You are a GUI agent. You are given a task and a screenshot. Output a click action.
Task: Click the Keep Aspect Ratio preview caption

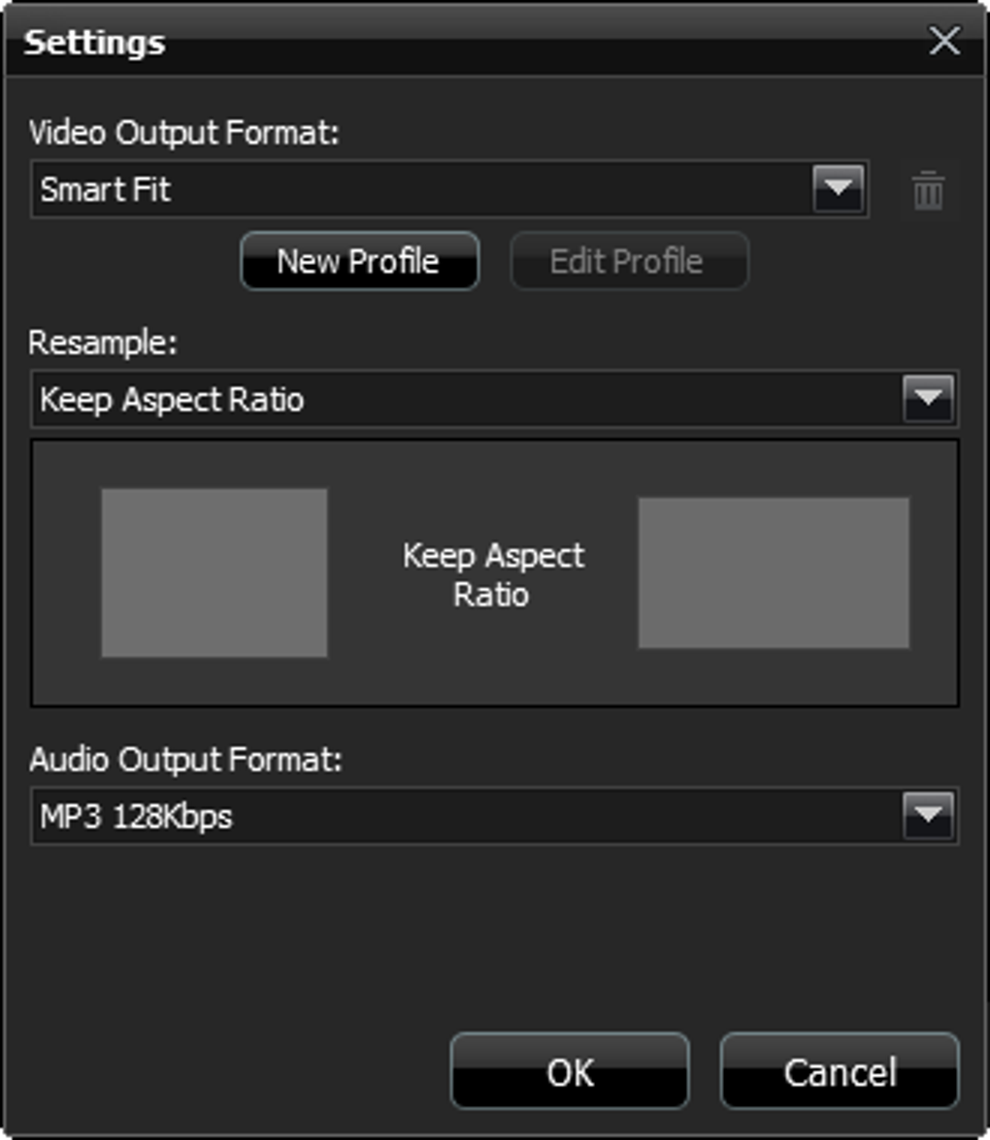click(493, 574)
